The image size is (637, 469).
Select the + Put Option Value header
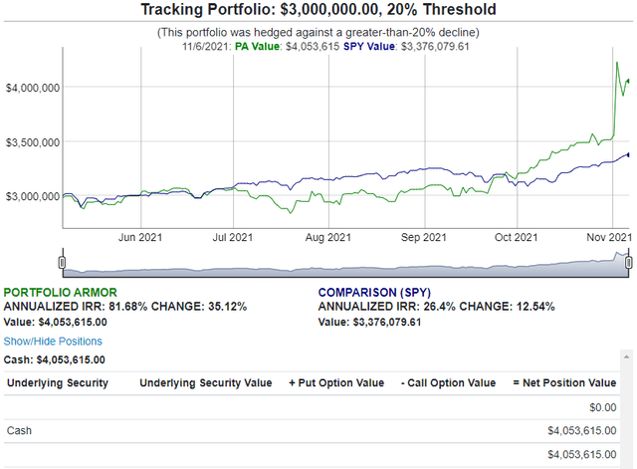[336, 382]
